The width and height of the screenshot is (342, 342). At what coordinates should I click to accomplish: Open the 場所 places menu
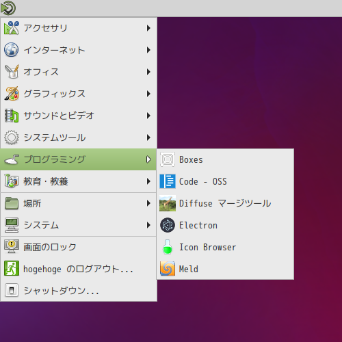[79, 203]
